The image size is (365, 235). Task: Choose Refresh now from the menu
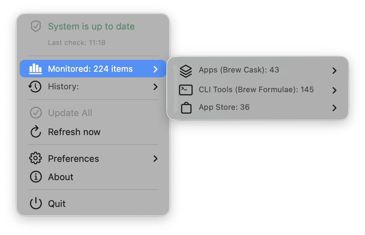click(x=74, y=132)
